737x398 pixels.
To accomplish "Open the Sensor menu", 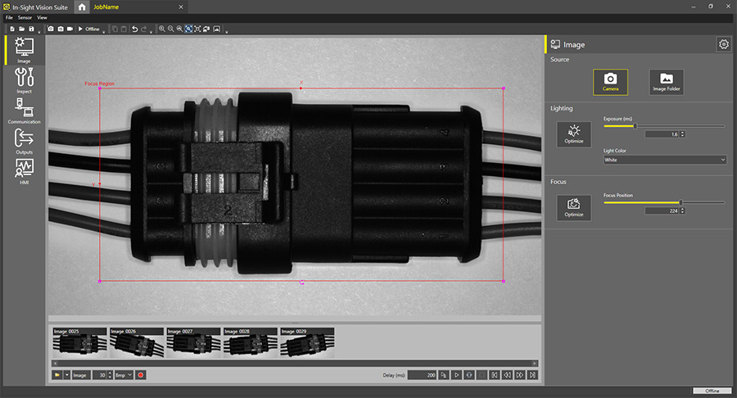I will pos(25,17).
